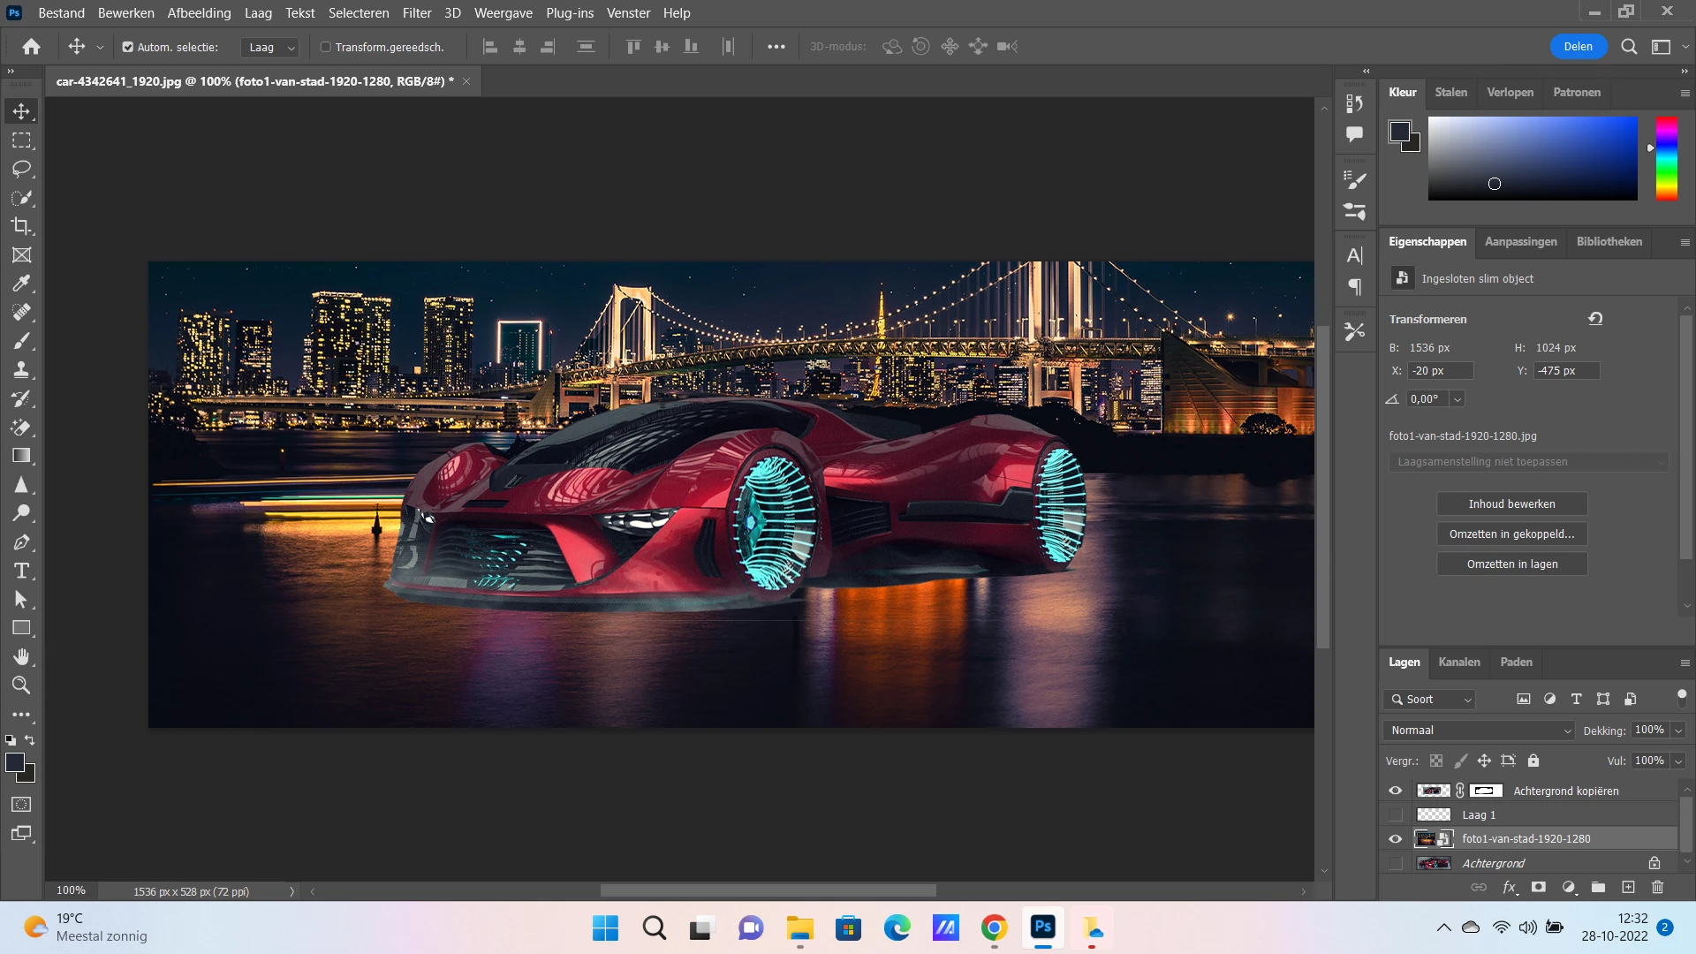1696x954 pixels.
Task: Open the Soort layer filter dropdown
Action: (1429, 699)
